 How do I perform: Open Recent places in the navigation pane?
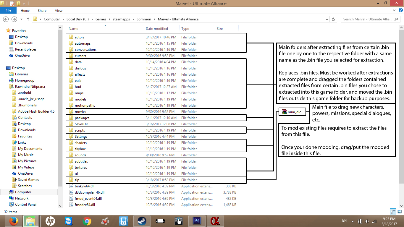(26, 49)
